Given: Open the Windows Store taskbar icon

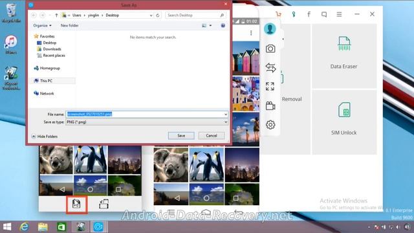Looking at the screenshot, I should 61,227.
